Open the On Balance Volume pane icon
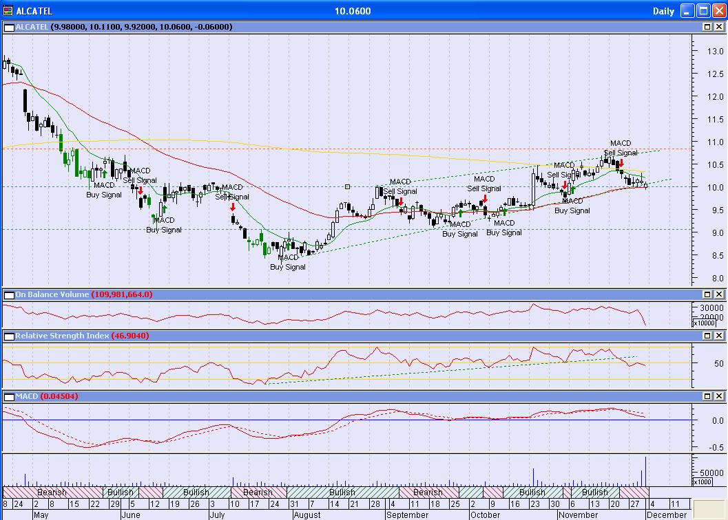Viewport: 728px width, 520px height. 9,295
